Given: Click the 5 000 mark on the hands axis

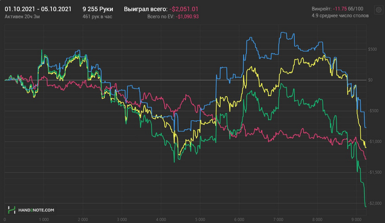Looking at the screenshot, I should 200,219.
